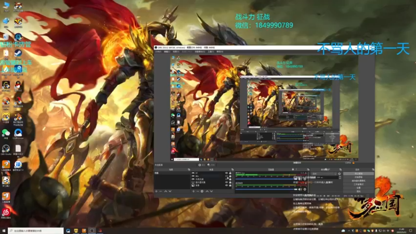The width and height of the screenshot is (416, 234).
Task: Open the 文件 (File) menu in OBS
Action: [x=159, y=51]
